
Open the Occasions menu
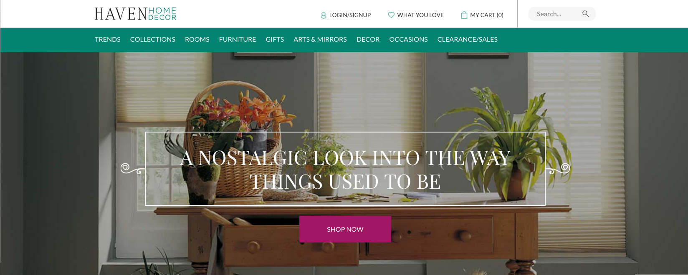[409, 39]
